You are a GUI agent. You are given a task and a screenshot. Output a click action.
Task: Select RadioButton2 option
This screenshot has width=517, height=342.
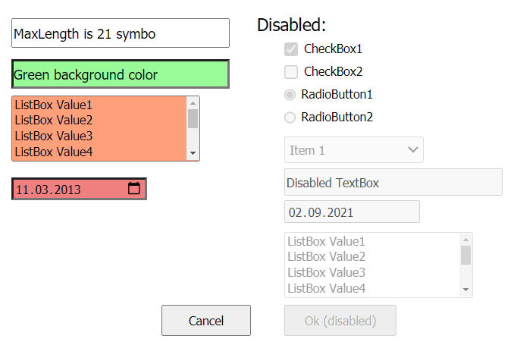[290, 118]
